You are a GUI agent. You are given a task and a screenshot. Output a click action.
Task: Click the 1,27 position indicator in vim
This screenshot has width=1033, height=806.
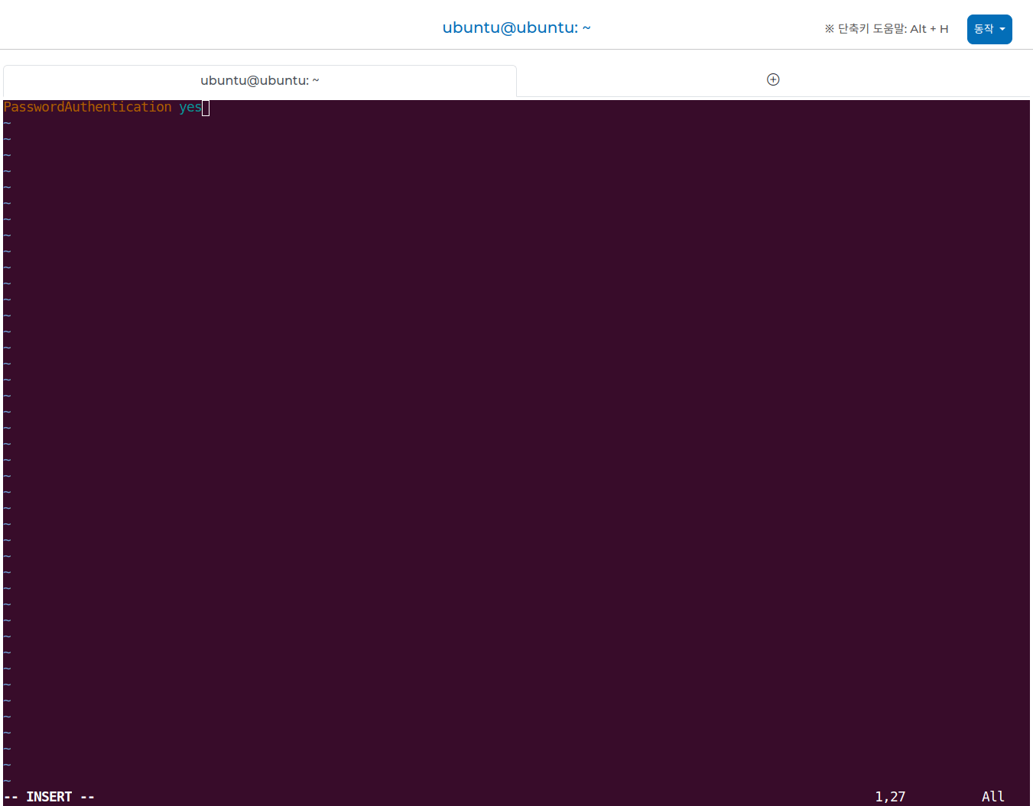tap(889, 796)
